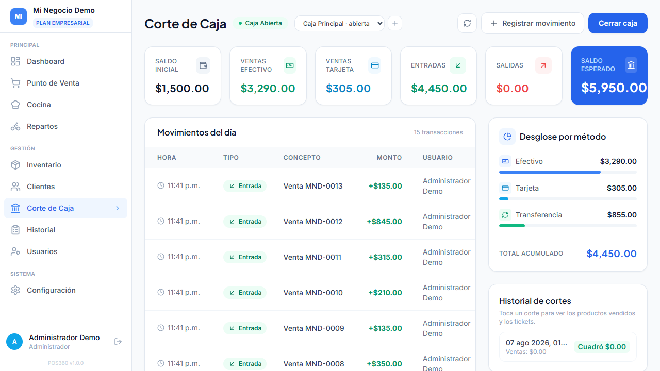This screenshot has width=660, height=371.
Task: Click the Caja Abierta status badge
Action: (x=260, y=23)
